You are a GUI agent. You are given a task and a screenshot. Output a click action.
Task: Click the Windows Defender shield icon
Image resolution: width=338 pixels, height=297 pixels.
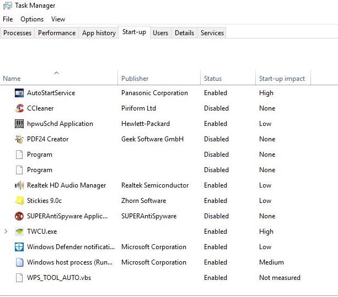tap(19, 247)
